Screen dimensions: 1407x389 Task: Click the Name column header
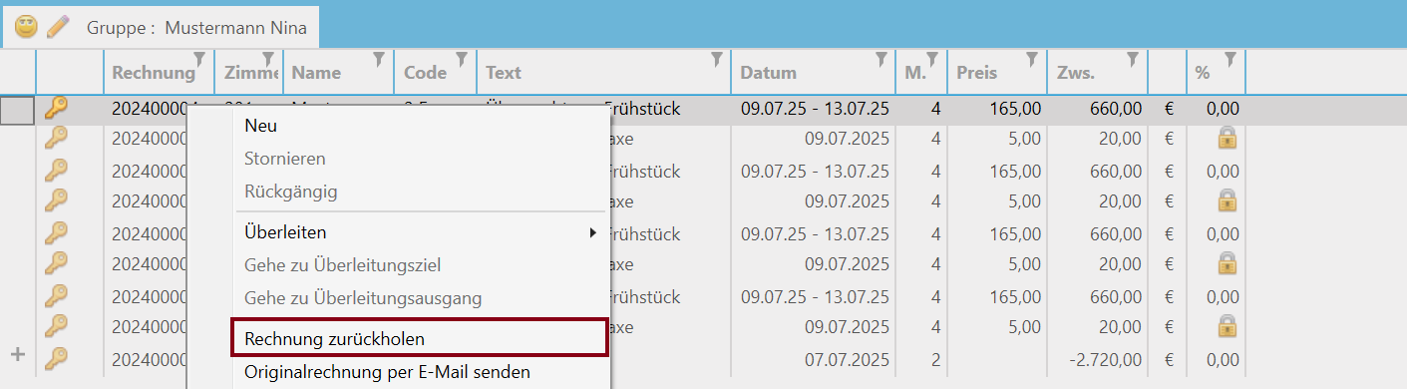(x=317, y=73)
